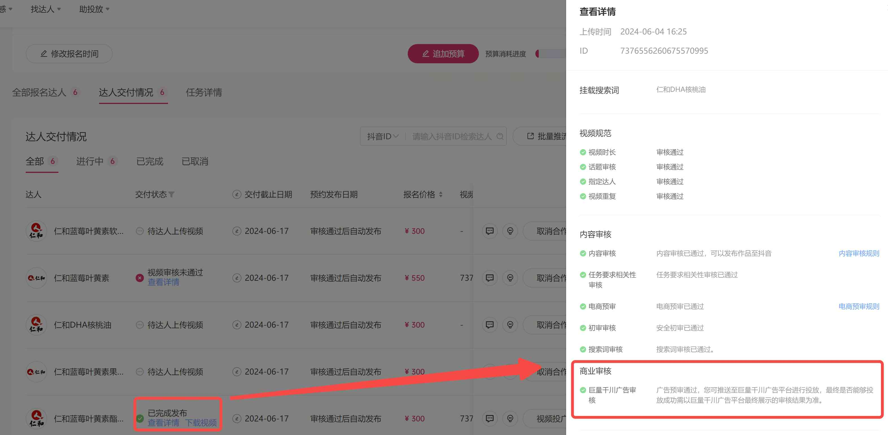Open 内容审核规则 link
This screenshot has height=435, width=888.
(858, 254)
